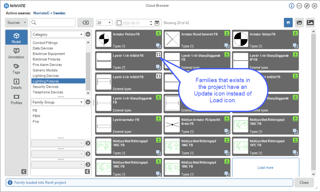The width and height of the screenshot is (320, 192).
Task: Expand the second empty filter arrow
Action: pyautogui.click(x=88, y=154)
